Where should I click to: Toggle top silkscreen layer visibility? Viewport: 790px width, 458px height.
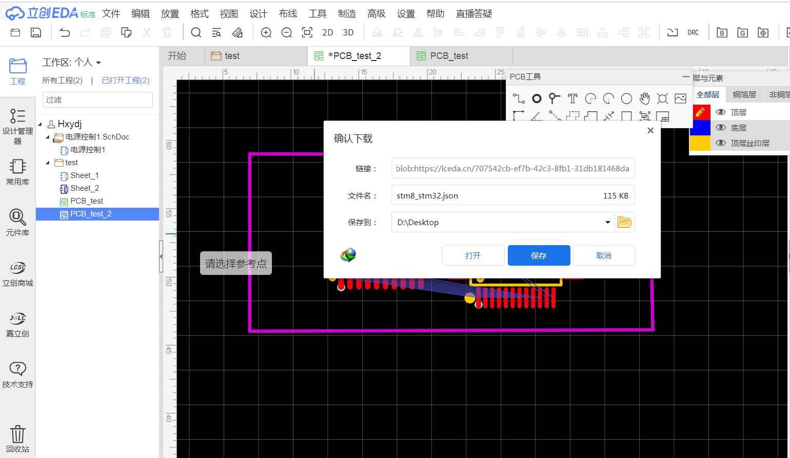click(x=721, y=143)
